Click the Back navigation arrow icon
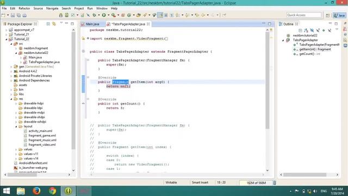The height and width of the screenshot is (196, 348). pyautogui.click(x=203, y=15)
